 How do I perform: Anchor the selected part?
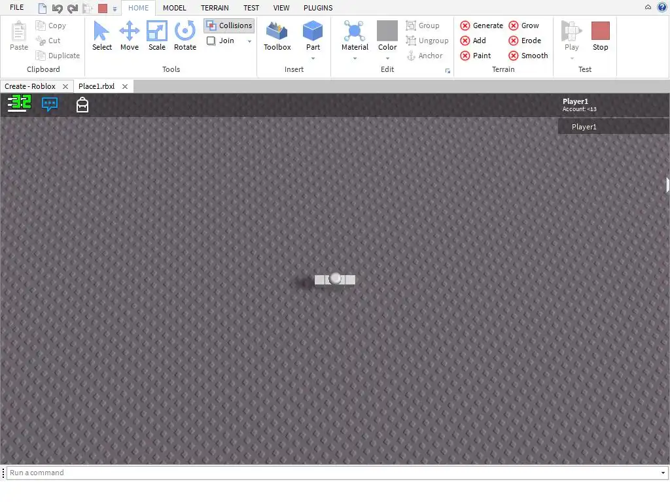point(424,56)
